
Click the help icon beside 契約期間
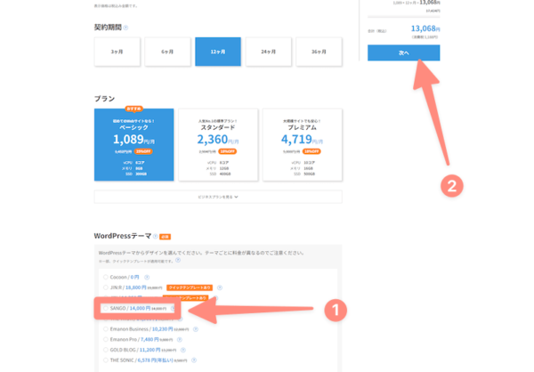pyautogui.click(x=126, y=28)
